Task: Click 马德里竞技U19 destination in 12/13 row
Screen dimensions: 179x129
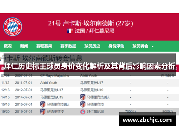Action: tap(92, 90)
